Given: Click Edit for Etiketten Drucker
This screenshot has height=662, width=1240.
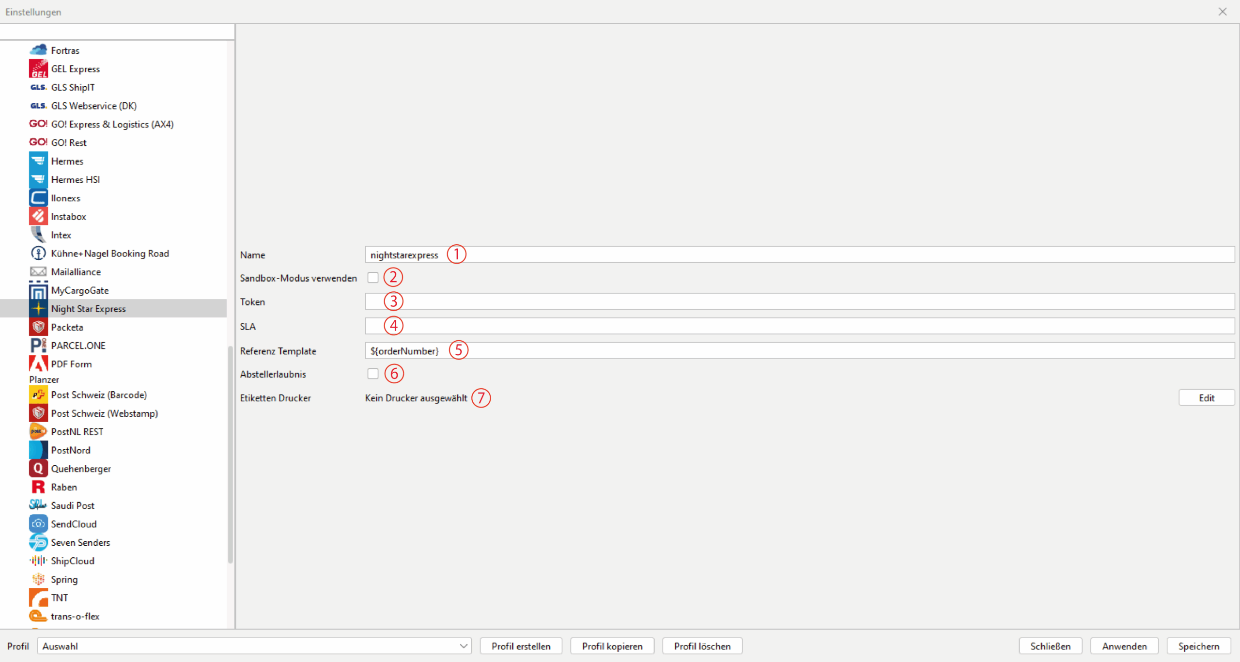Looking at the screenshot, I should (x=1207, y=398).
